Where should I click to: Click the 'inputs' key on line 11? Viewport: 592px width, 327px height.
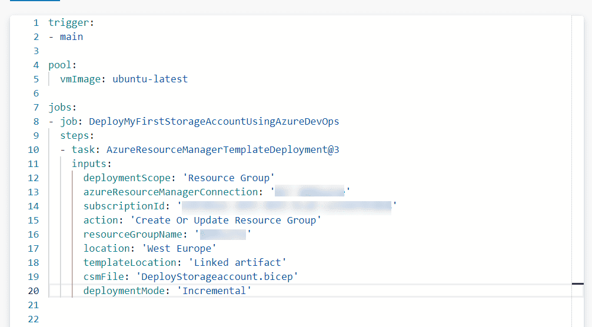pyautogui.click(x=89, y=163)
